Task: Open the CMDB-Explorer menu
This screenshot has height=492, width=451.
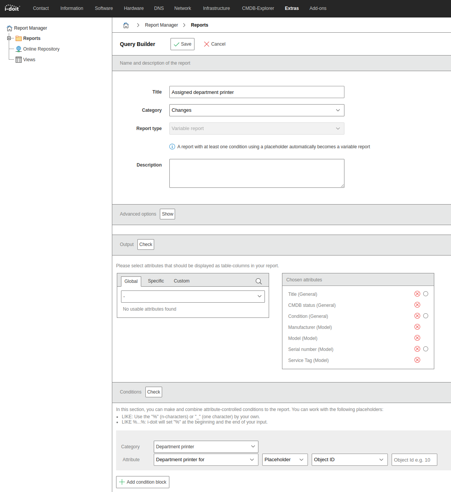Action: [258, 8]
